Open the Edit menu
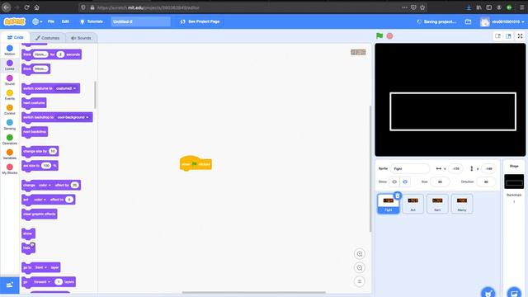 [x=65, y=21]
